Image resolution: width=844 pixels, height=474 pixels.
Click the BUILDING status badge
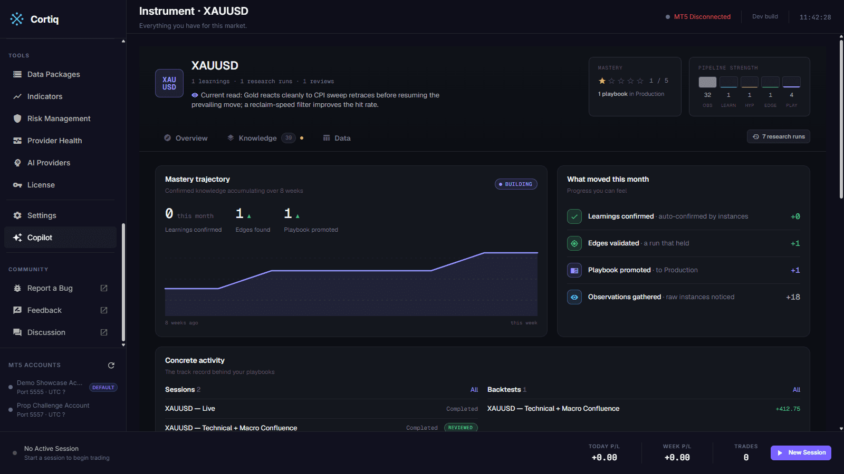tap(516, 184)
